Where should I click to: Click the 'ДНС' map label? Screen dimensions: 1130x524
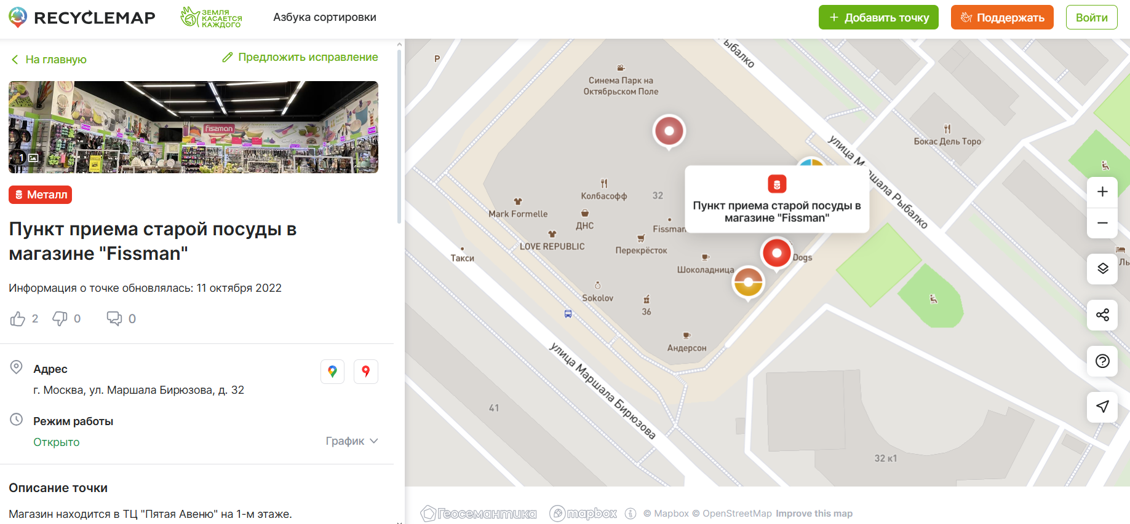pyautogui.click(x=584, y=225)
